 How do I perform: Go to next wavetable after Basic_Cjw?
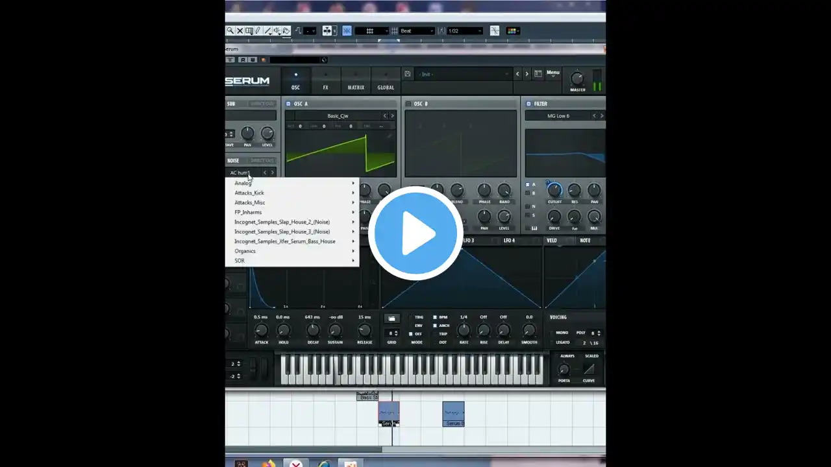click(x=392, y=116)
